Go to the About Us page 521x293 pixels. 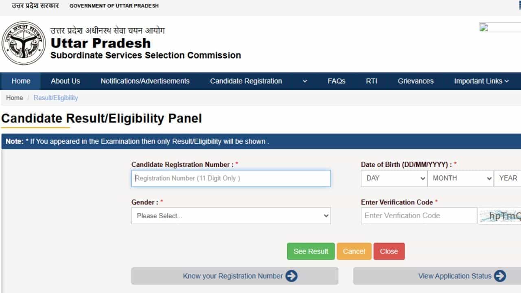click(x=66, y=81)
